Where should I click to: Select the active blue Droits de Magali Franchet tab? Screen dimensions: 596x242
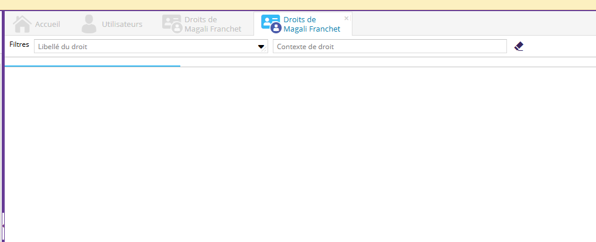[303, 24]
